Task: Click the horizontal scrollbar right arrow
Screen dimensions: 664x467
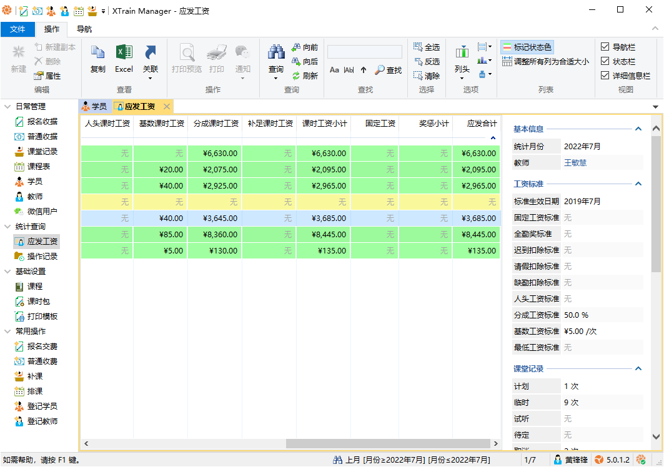Action: 496,443
